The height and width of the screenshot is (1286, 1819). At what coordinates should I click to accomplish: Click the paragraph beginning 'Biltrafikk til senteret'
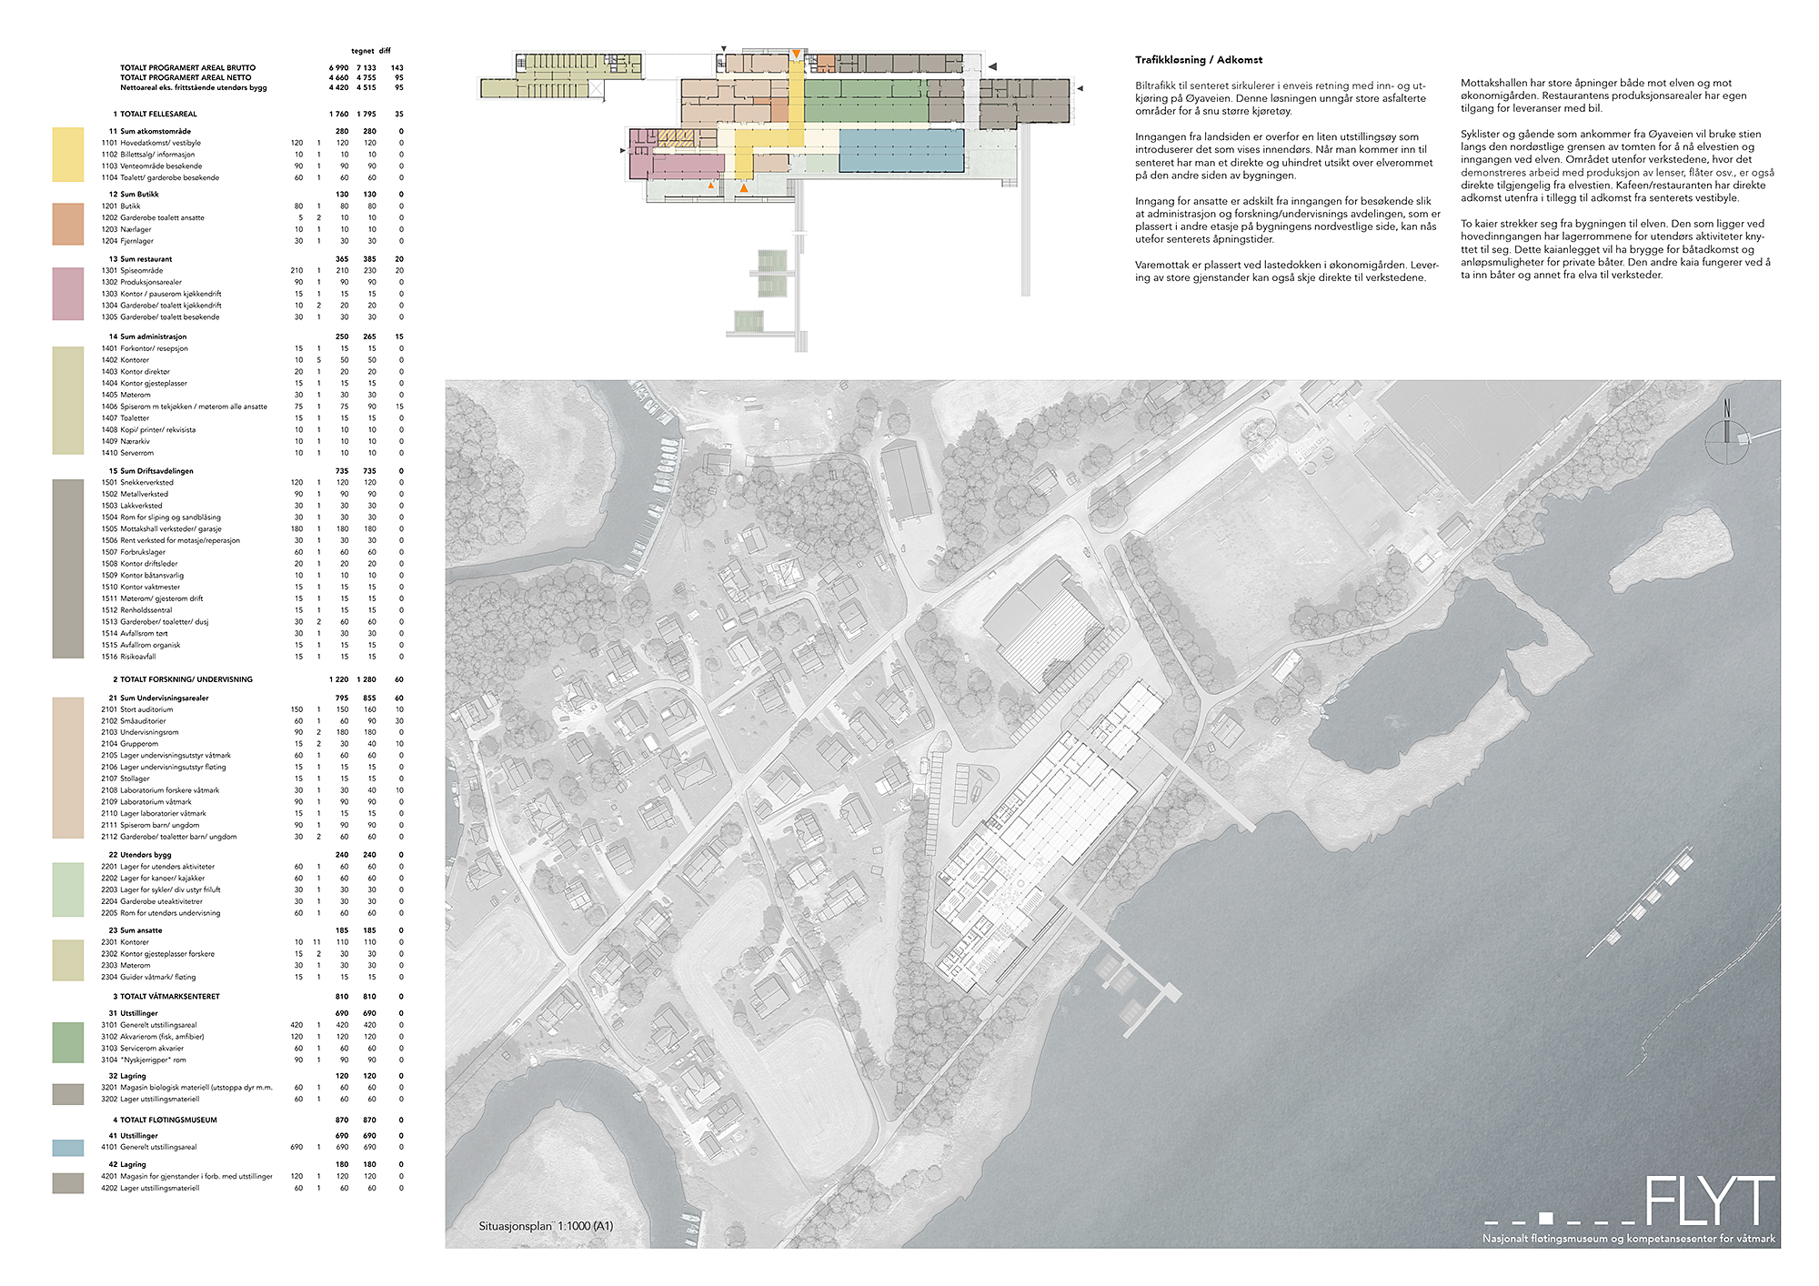(1281, 98)
